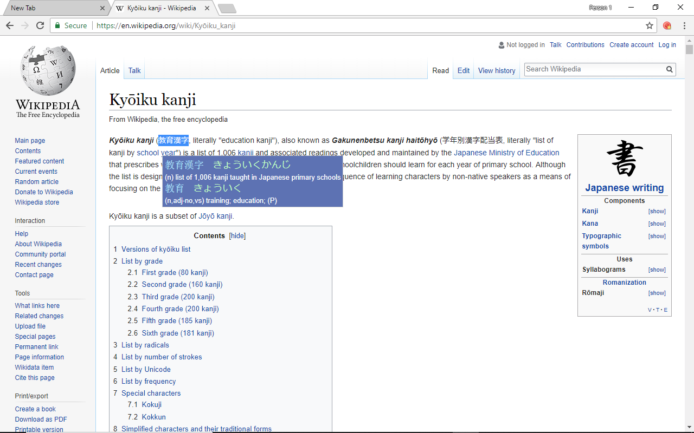The image size is (694, 433).
Task: Click the V link in the template footer
Action: (x=650, y=310)
